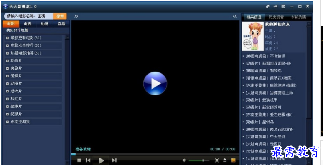Image resolution: width=323 pixels, height=165 pixels.
Task: Click the 我的狐仙女友 title text
Action: click(277, 24)
